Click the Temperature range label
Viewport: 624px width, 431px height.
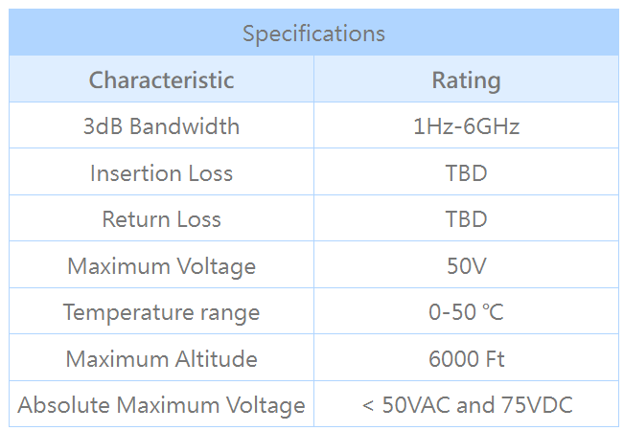point(161,312)
